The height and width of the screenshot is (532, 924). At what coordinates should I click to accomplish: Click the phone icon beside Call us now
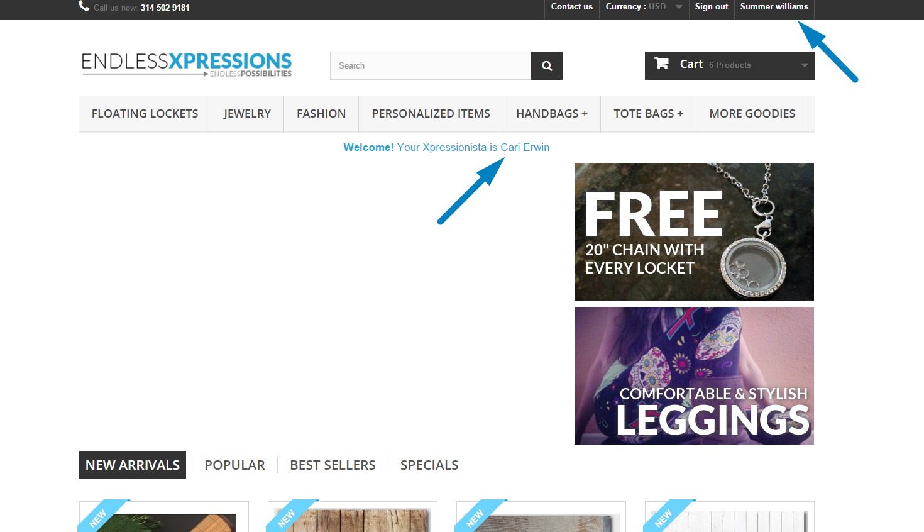(x=84, y=6)
